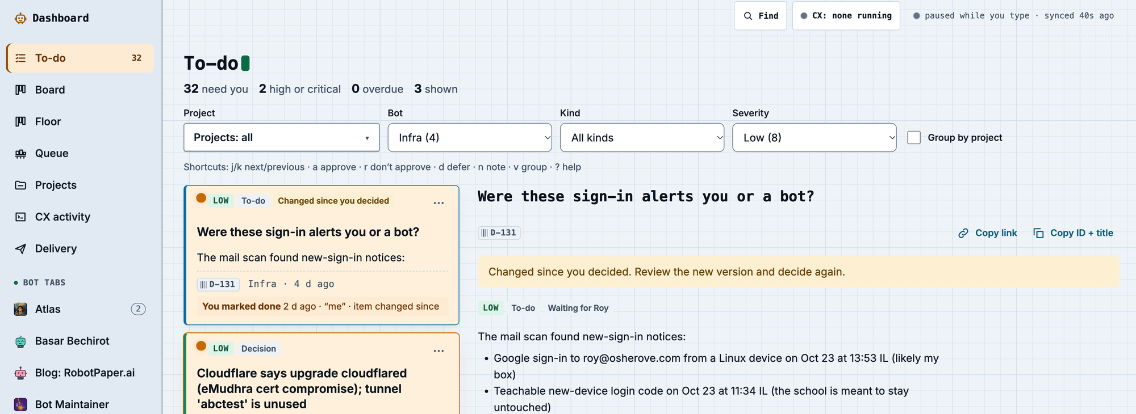Image resolution: width=1136 pixels, height=414 pixels.
Task: Click the Dashboard robot logo icon
Action: (20, 18)
